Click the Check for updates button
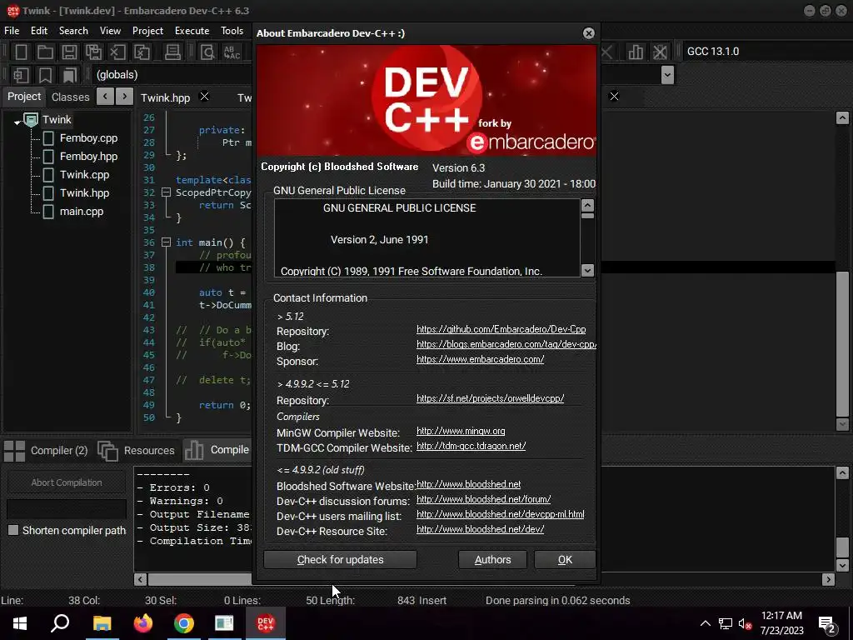This screenshot has height=640, width=853. click(x=340, y=559)
